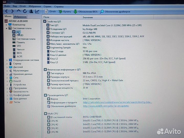The height and width of the screenshot is (138, 184).
Task: Select the Типичная мощность row
Action: pos(67,88)
